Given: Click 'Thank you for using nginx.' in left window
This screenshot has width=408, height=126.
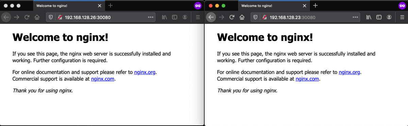Looking at the screenshot, I should 43,91.
